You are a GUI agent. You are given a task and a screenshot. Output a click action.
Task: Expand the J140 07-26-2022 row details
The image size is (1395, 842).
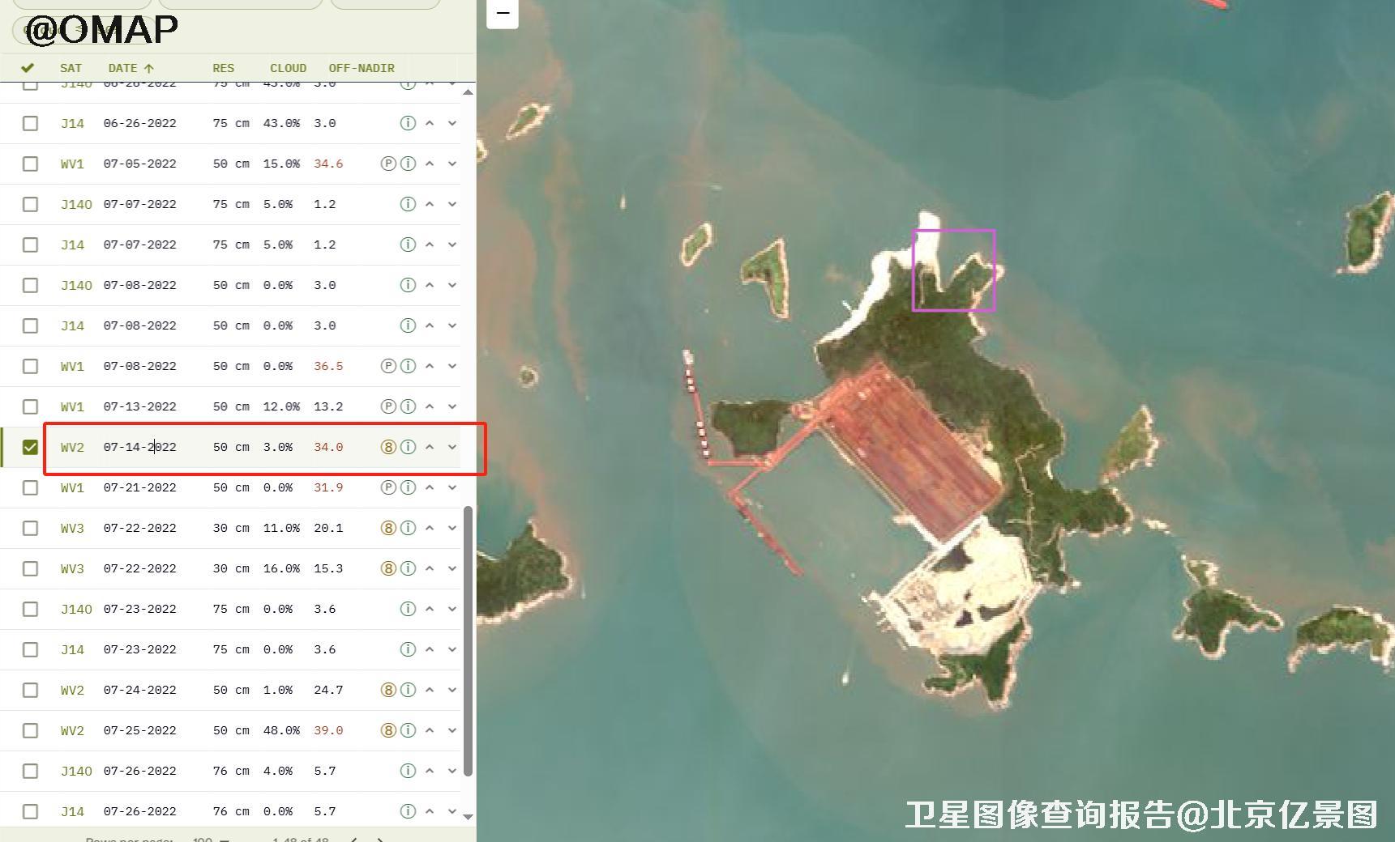click(452, 771)
